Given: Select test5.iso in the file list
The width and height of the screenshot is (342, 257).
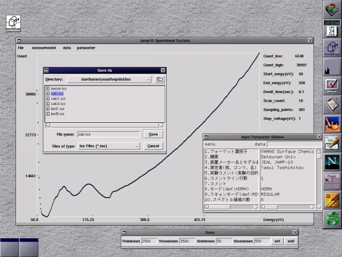Looking at the screenshot, I should pyautogui.click(x=58, y=114).
